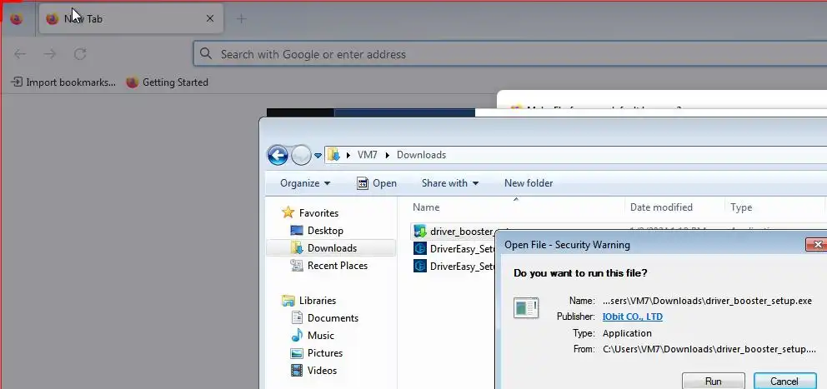Click Run in the Security Warning dialog

(713, 381)
